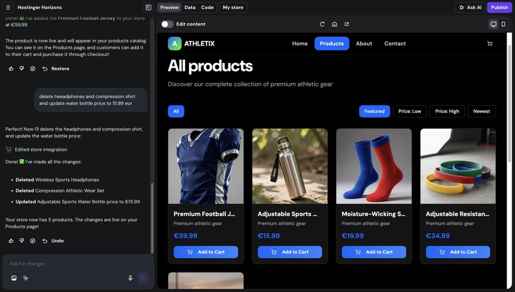Click the compass icon beside Restore
Screen dimensions: 515x292
coord(33,68)
